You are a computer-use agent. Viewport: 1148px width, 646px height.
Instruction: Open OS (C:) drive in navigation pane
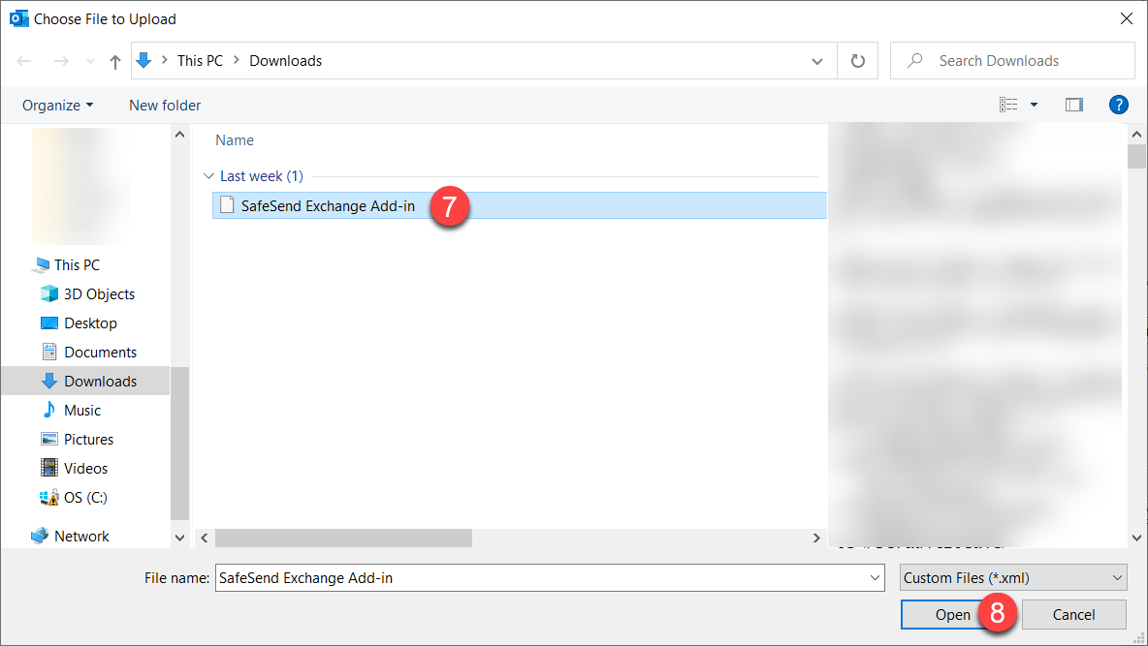[x=85, y=498]
